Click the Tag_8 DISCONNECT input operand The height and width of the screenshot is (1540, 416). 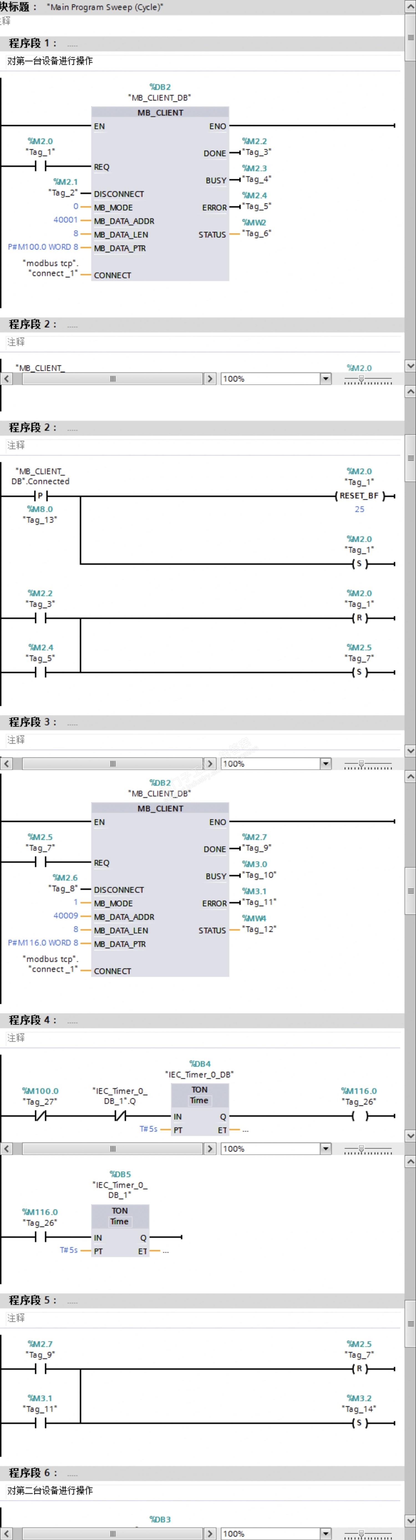point(63,888)
